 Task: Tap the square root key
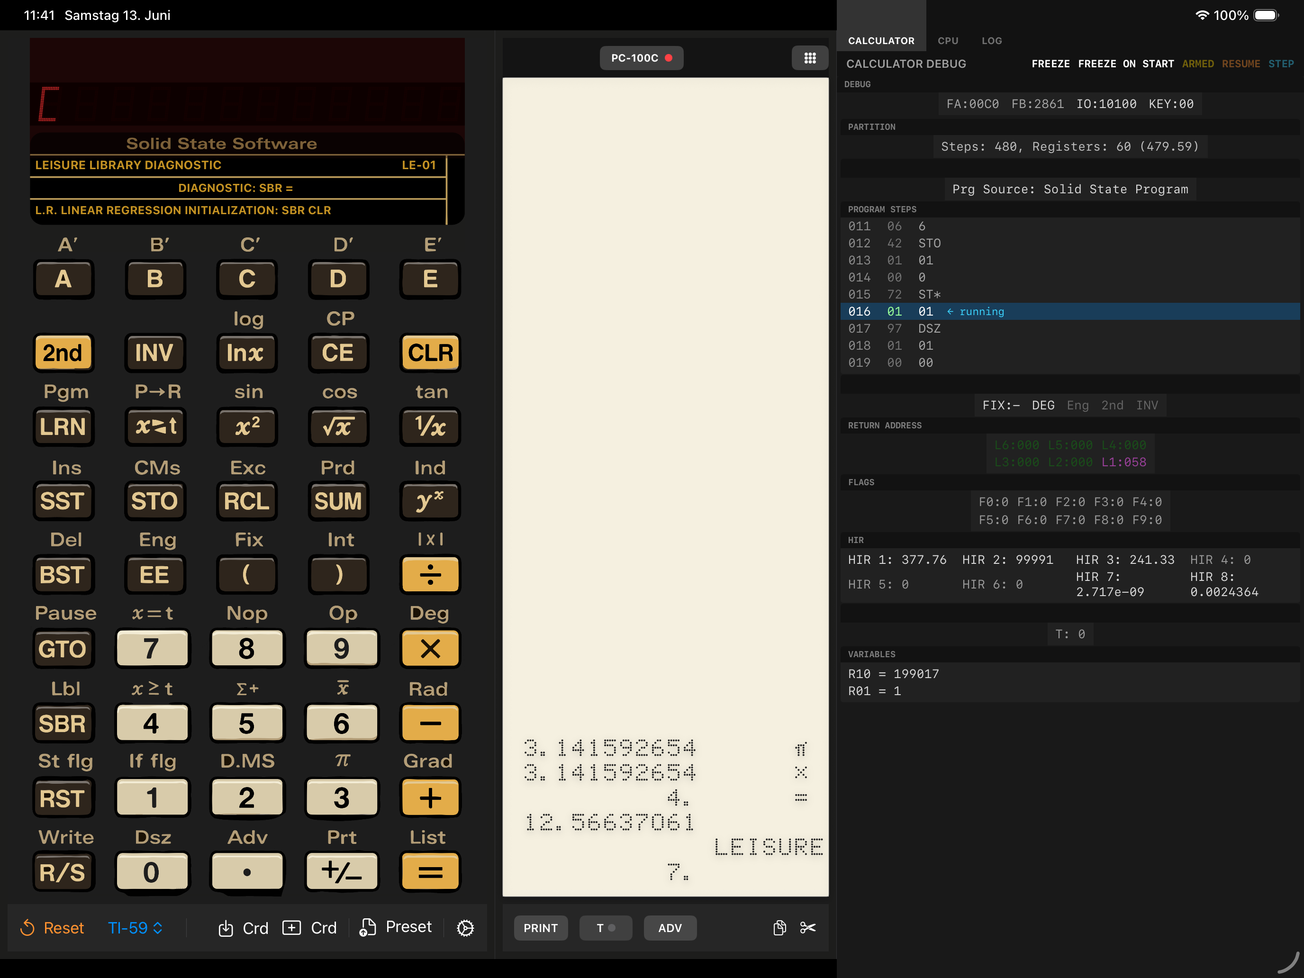(338, 426)
